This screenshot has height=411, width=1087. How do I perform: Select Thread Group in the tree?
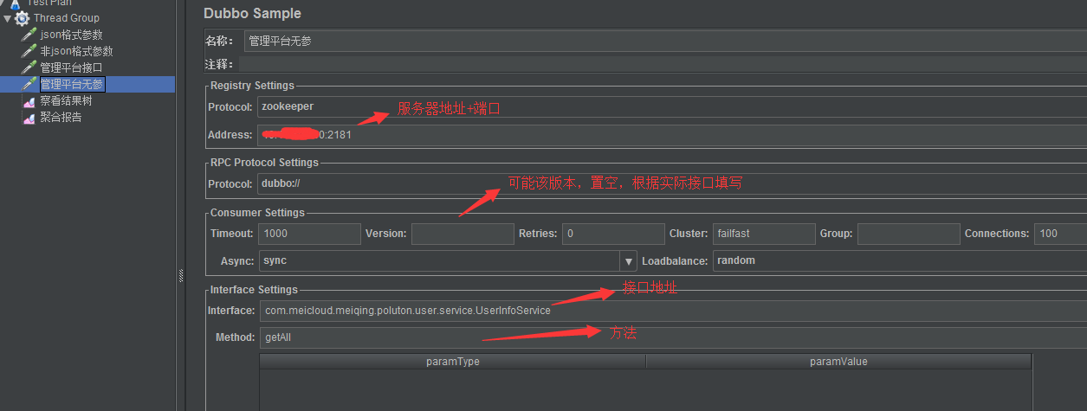(x=66, y=18)
